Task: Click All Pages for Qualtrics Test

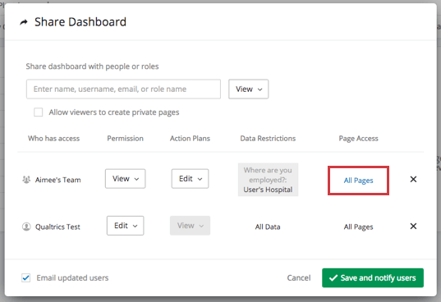Action: [x=358, y=227]
